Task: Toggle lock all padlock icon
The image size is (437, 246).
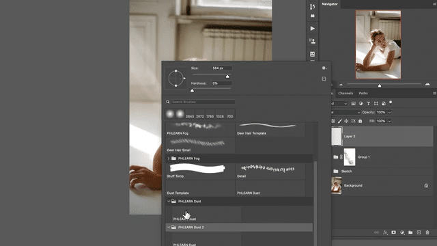Action: click(x=360, y=121)
